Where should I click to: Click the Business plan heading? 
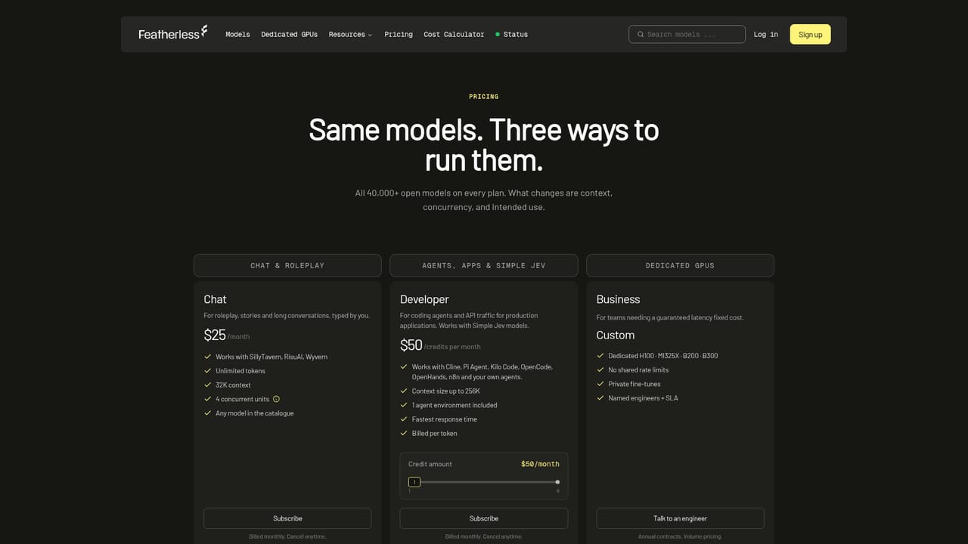tap(619, 300)
